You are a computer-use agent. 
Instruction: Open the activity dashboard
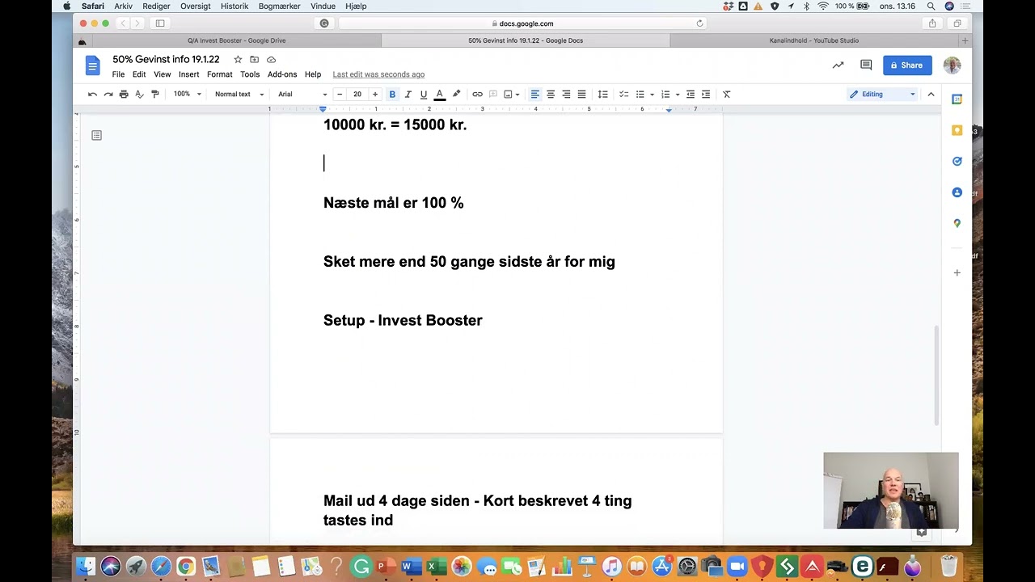[x=838, y=65]
